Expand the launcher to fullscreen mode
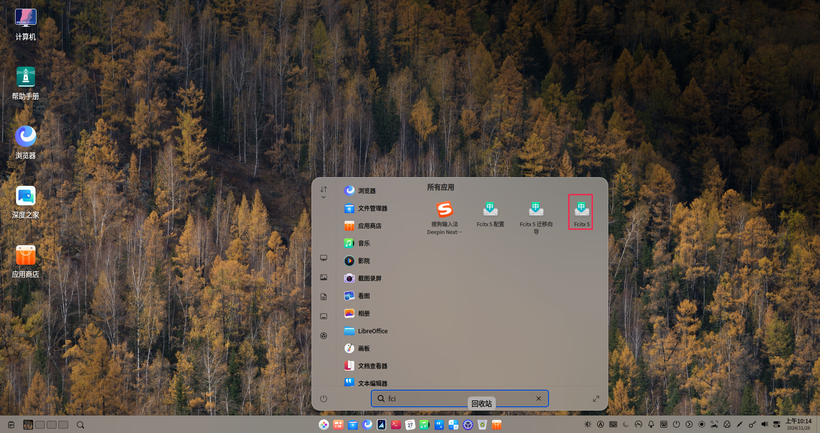Viewport: 820px width, 433px height. [x=596, y=398]
